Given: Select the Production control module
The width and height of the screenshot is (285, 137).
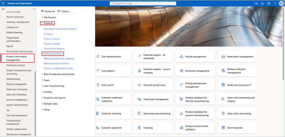Looking at the screenshot, I should 16,65.
